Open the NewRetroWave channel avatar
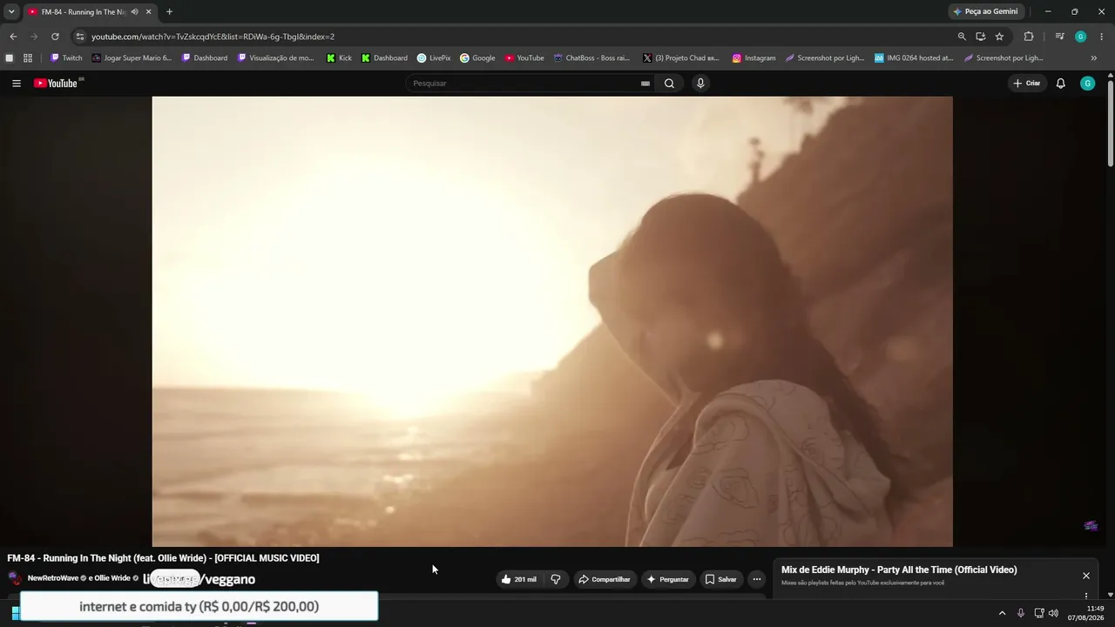The image size is (1115, 627). coord(15,578)
